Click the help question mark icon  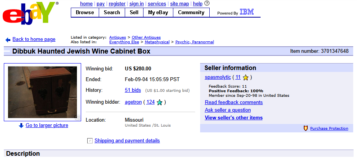pos(207,3)
